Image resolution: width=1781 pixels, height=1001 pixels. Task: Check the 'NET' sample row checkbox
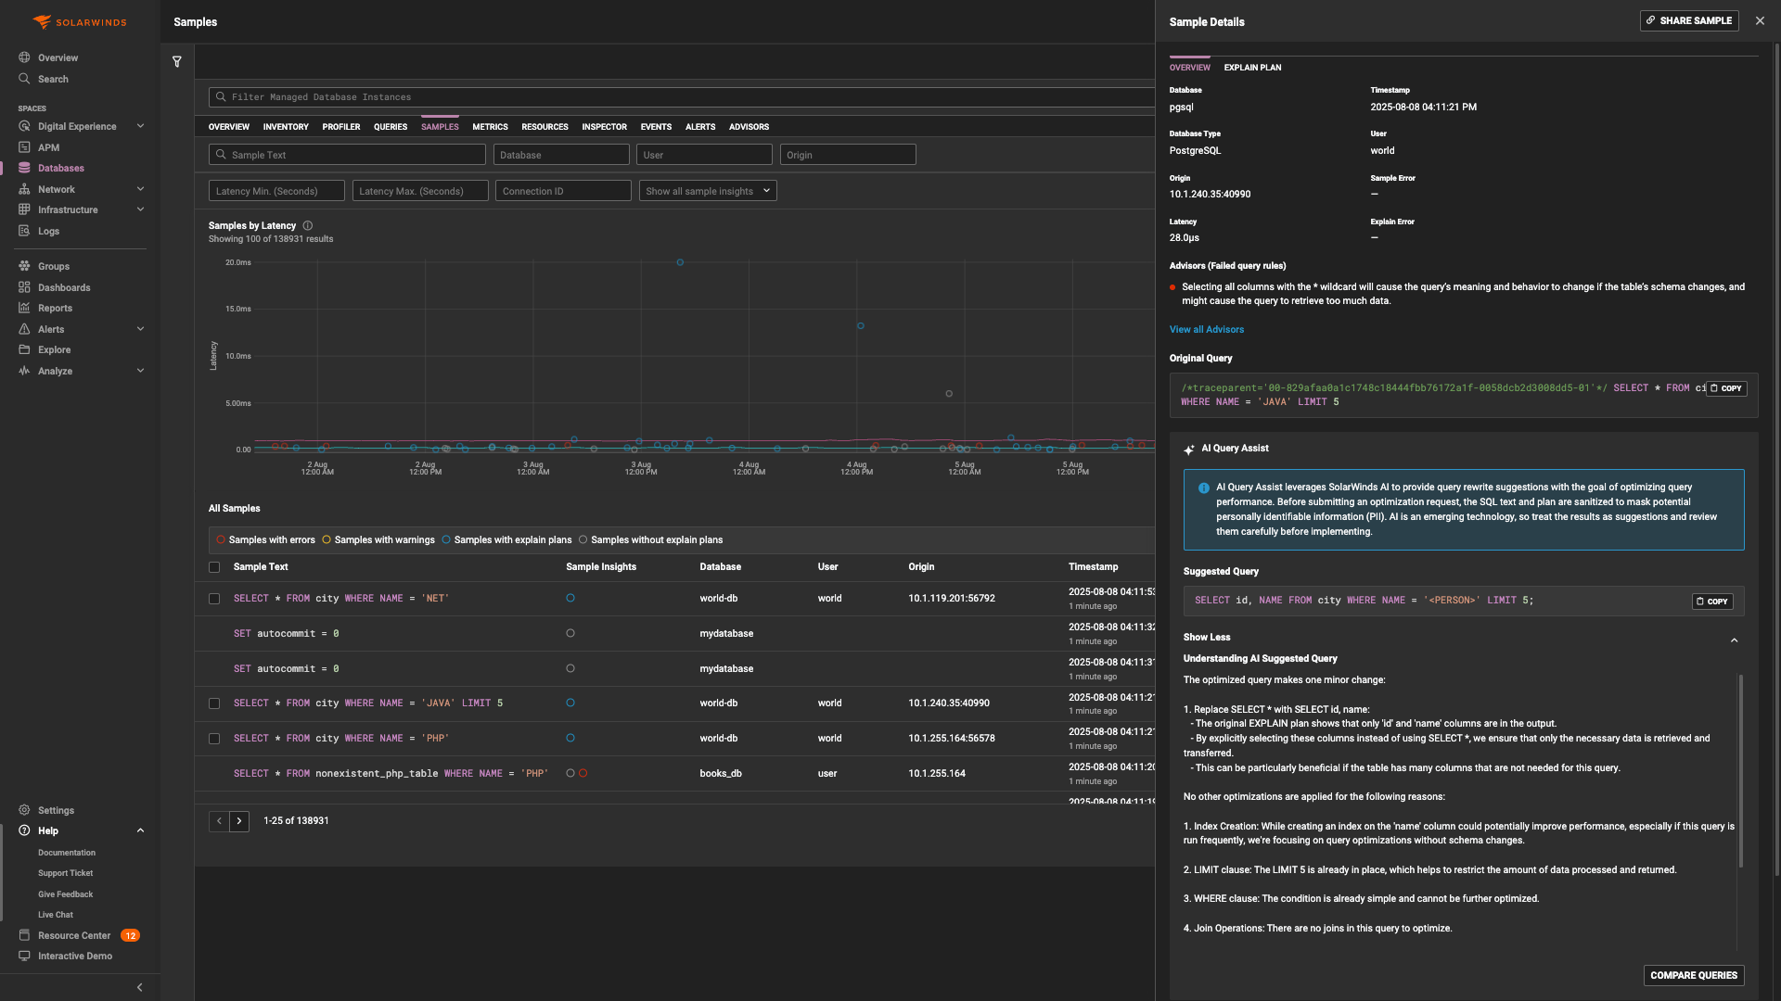[x=214, y=600]
